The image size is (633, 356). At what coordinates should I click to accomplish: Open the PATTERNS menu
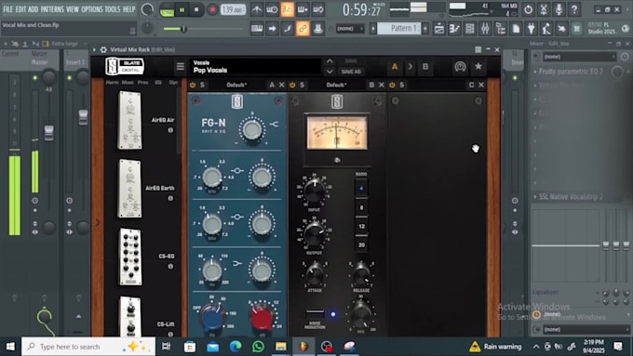click(x=52, y=9)
